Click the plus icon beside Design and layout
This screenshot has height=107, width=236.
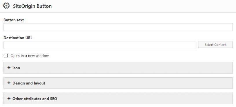tap(9, 83)
